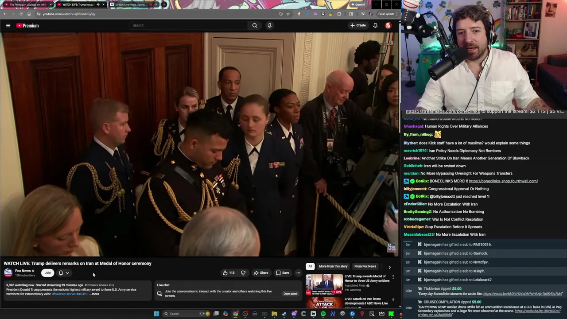Expand description with ...more
Viewport: 567px width, 319px height.
(94, 294)
